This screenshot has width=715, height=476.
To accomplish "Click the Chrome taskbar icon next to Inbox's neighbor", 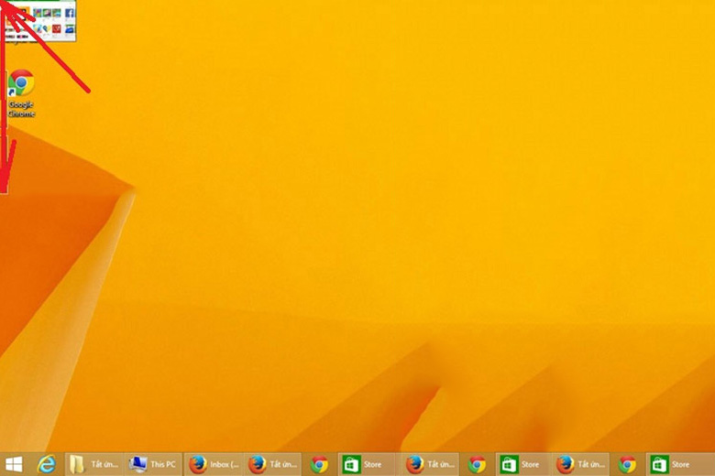I will click(319, 464).
